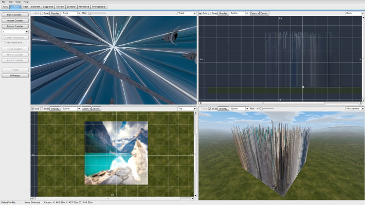The height and width of the screenshot is (205, 365).
Task: Open the Perspective view-type dropdown
Action: [355, 109]
